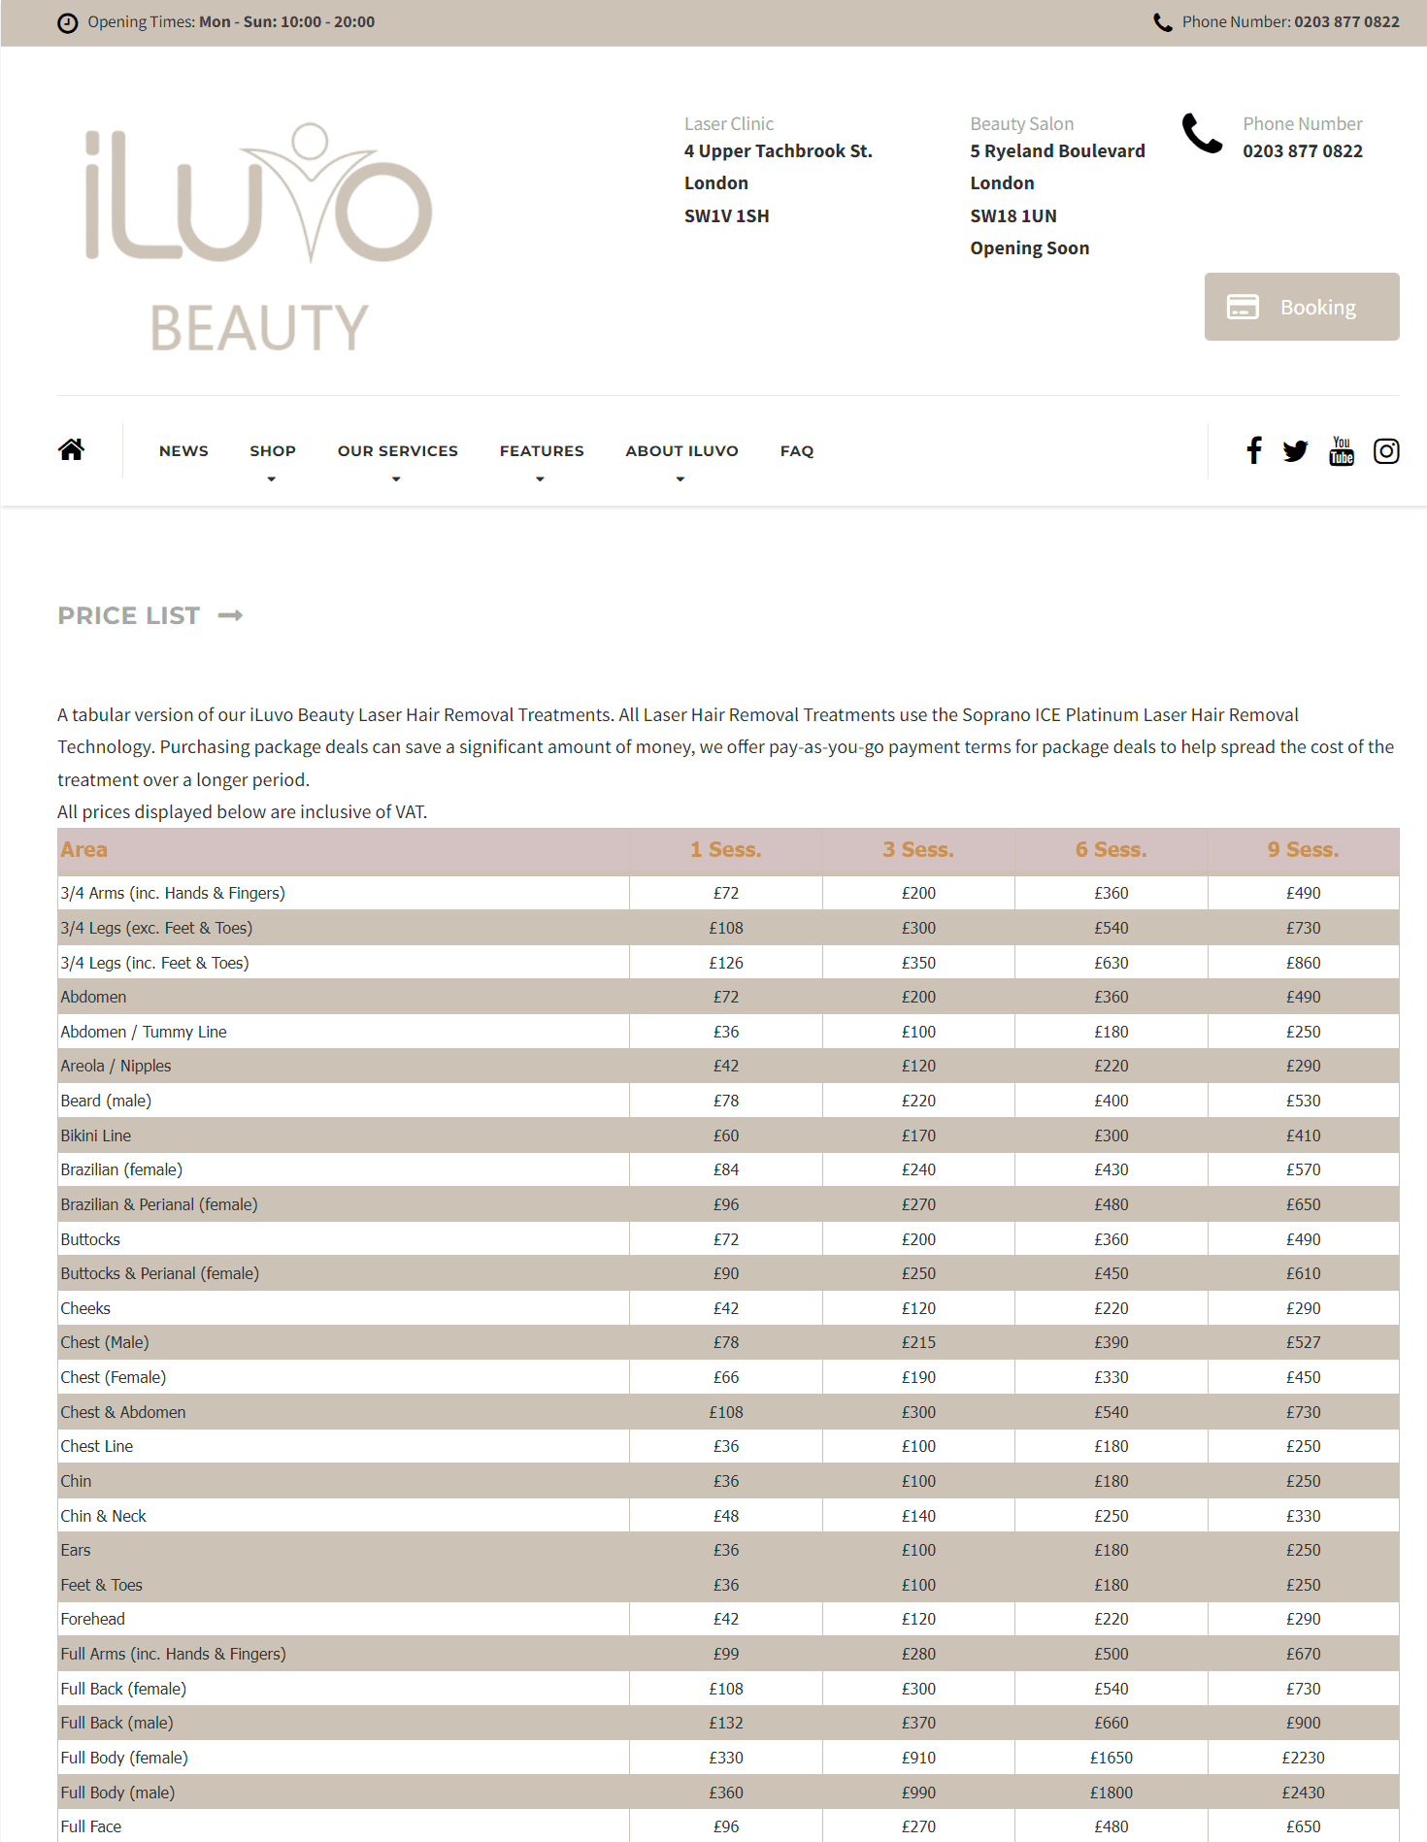Click the £2430 price for Full Body (male)
Viewport: 1427px width, 1842px height.
1303,1793
